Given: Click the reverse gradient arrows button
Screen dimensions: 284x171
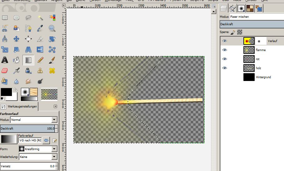Looking at the screenshot, I should pyautogui.click(x=46, y=140).
